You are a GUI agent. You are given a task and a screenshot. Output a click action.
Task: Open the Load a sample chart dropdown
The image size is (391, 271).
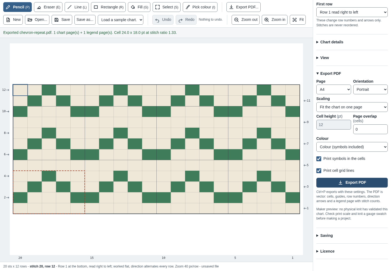(x=121, y=20)
